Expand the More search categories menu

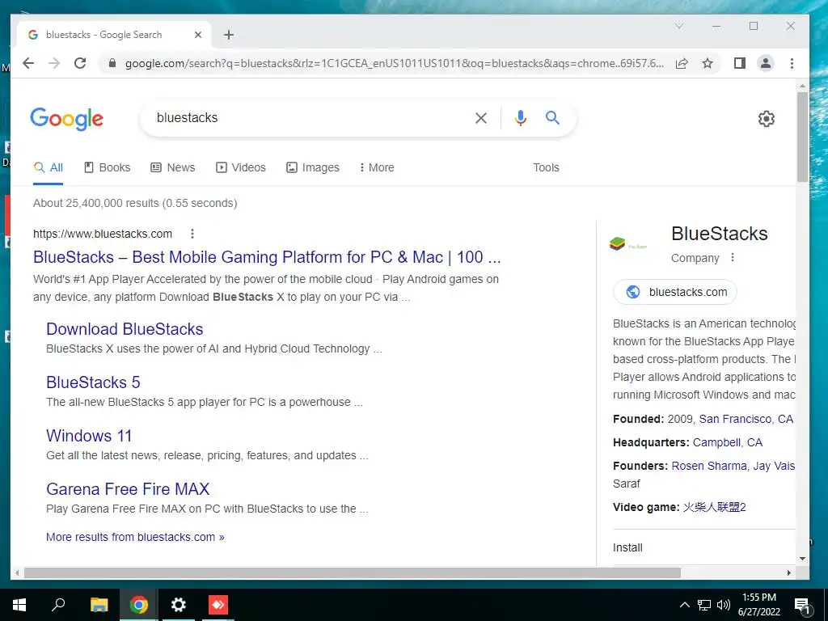pos(377,168)
